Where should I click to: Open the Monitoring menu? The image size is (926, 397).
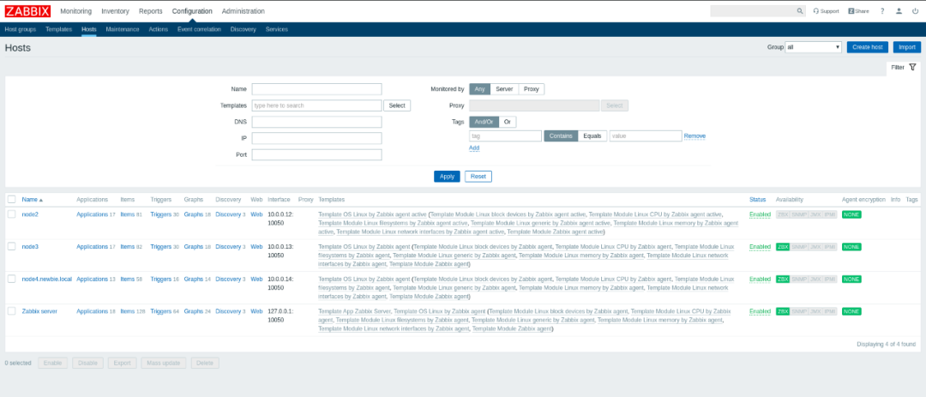[x=76, y=11]
